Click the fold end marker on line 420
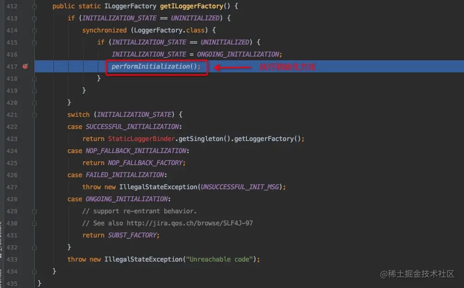The image size is (464, 288). [35, 103]
